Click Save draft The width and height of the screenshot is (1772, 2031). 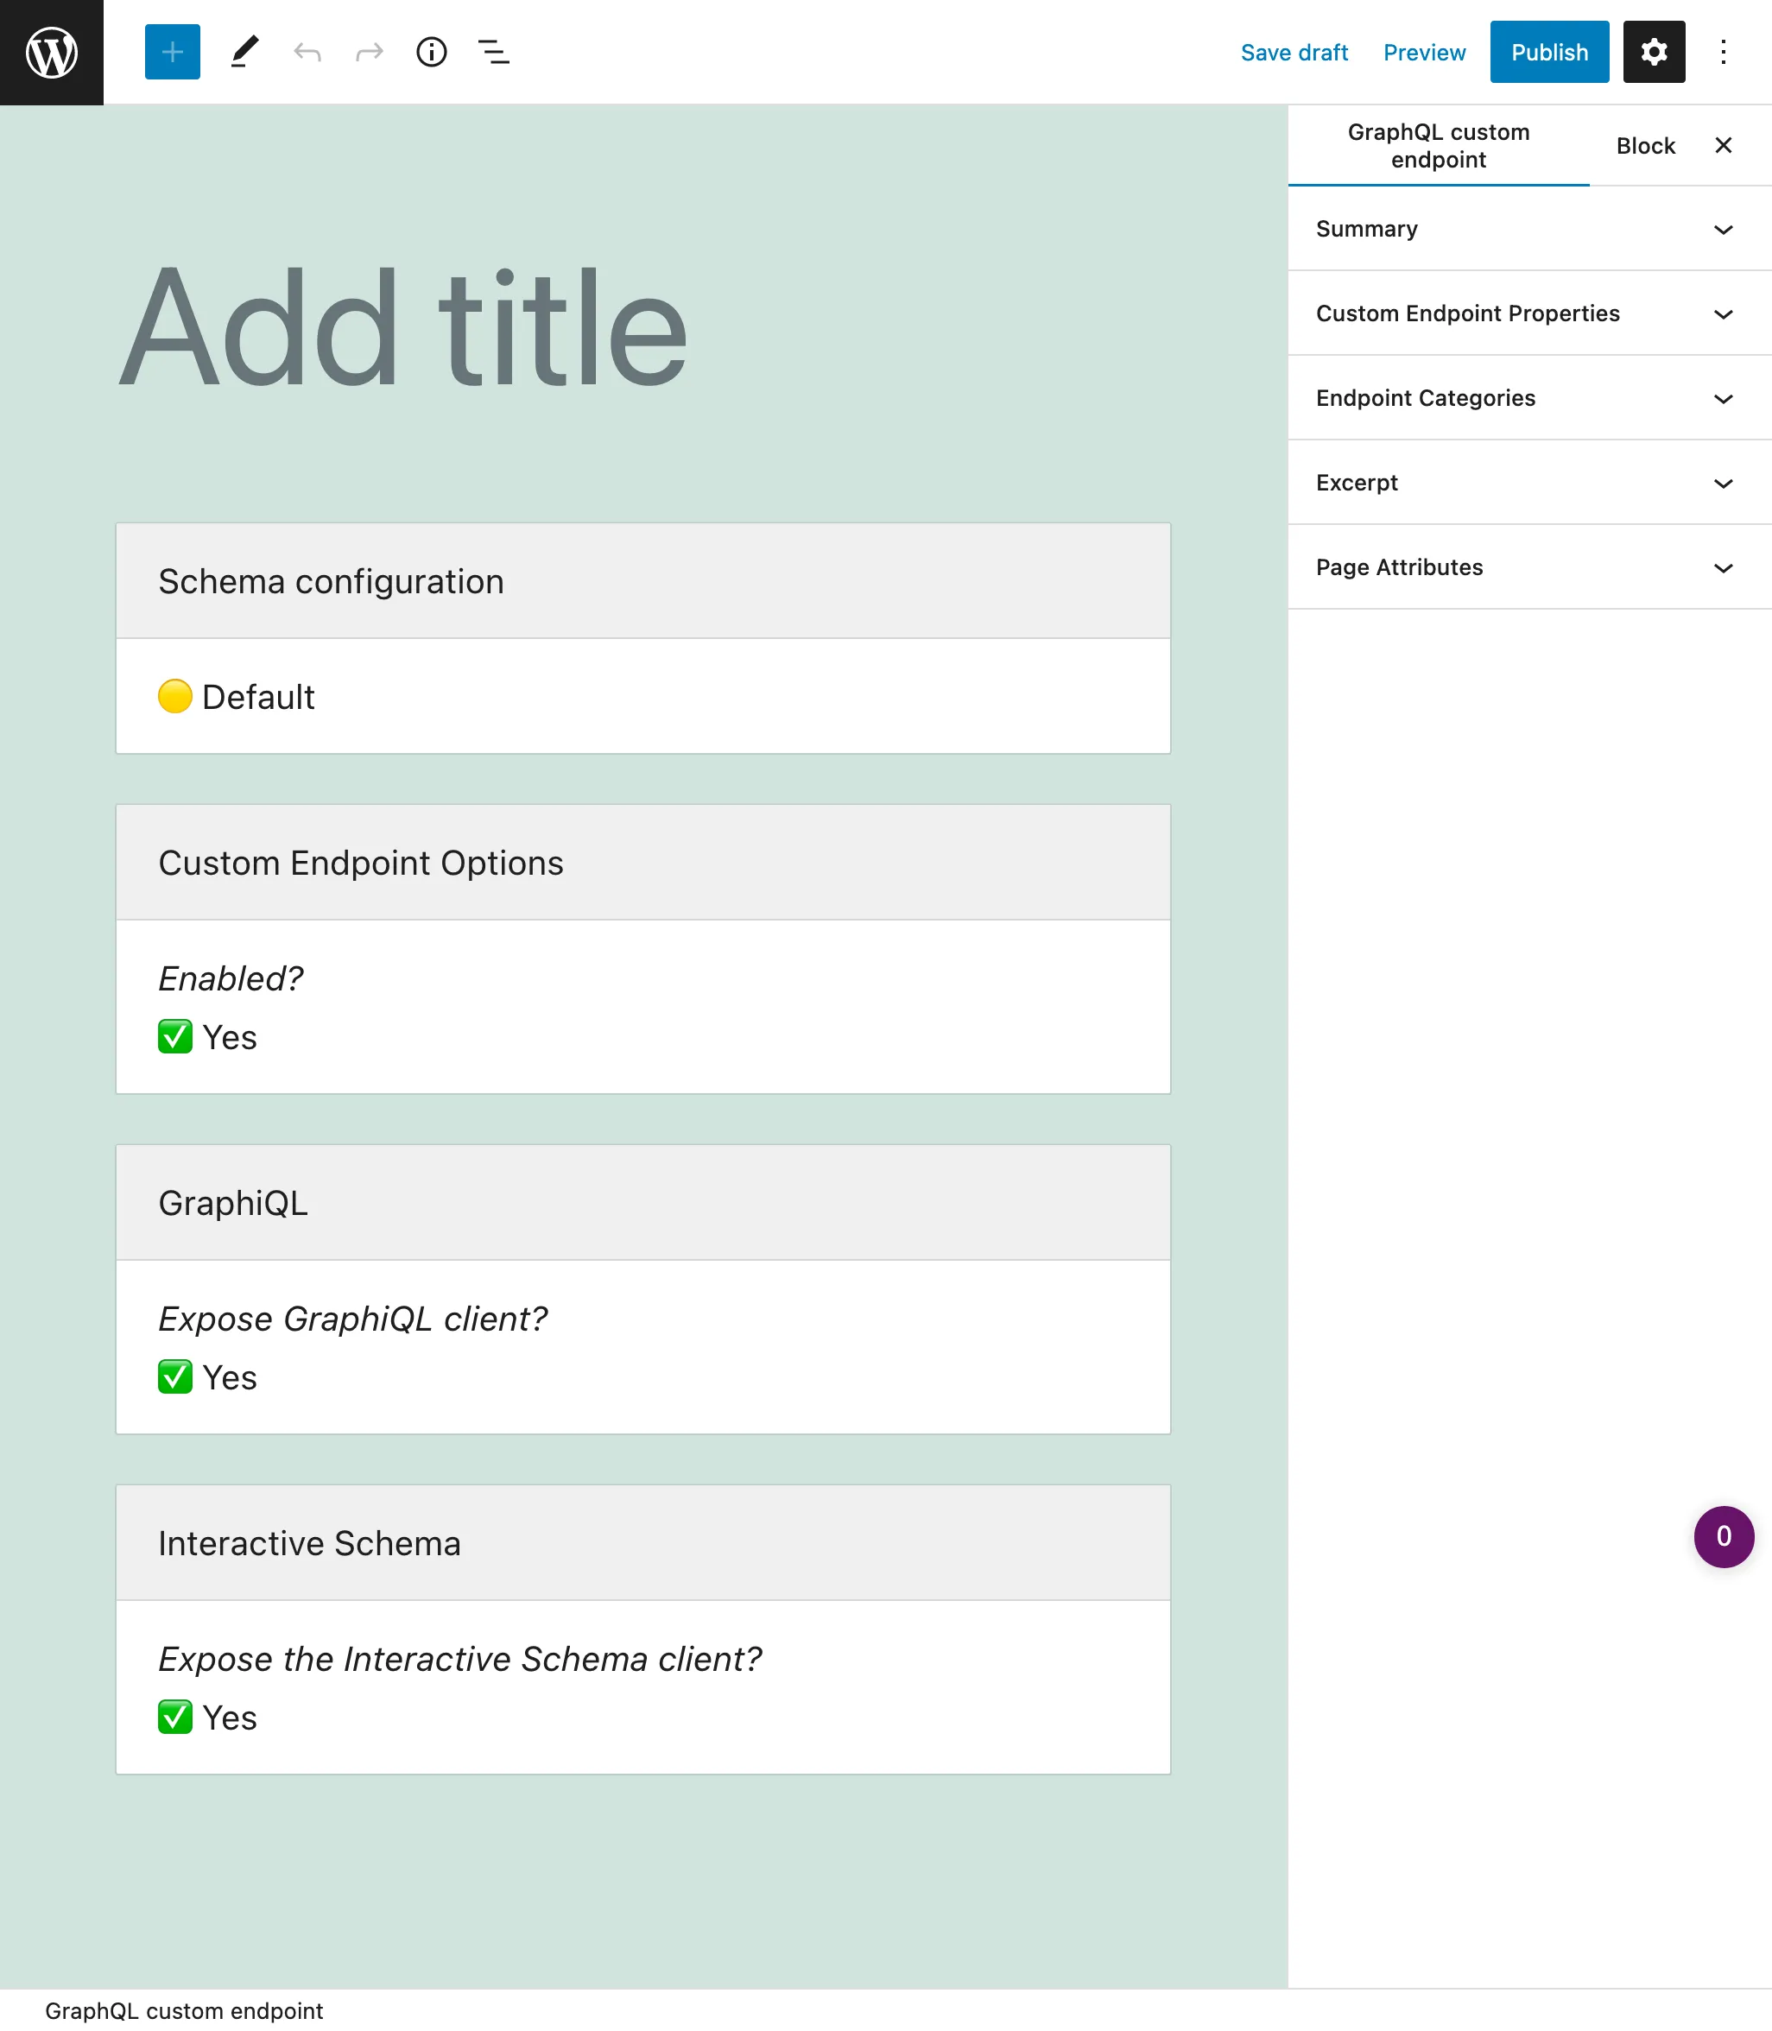click(1294, 53)
